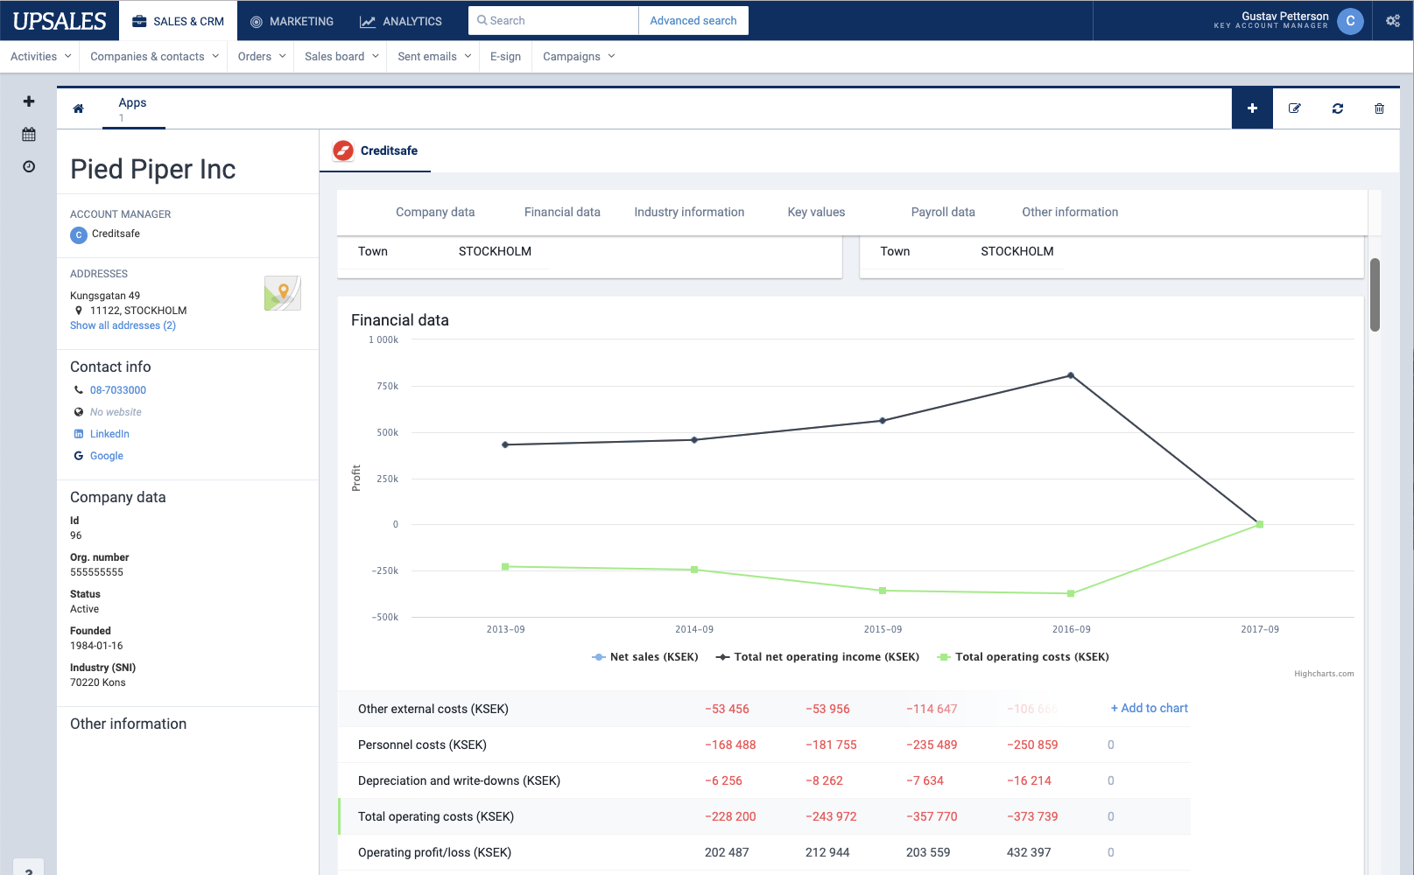Click the LinkedIn icon in contact info
Screen dimensions: 1414x875
tap(79, 434)
